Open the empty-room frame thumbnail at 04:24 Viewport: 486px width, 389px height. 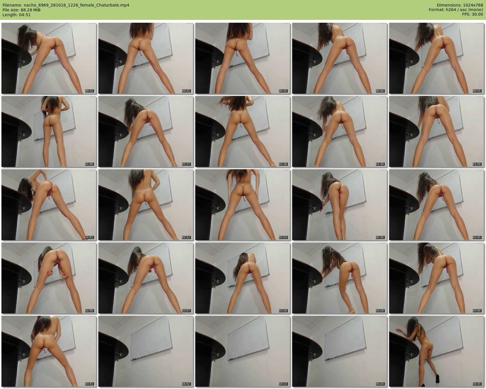point(340,351)
